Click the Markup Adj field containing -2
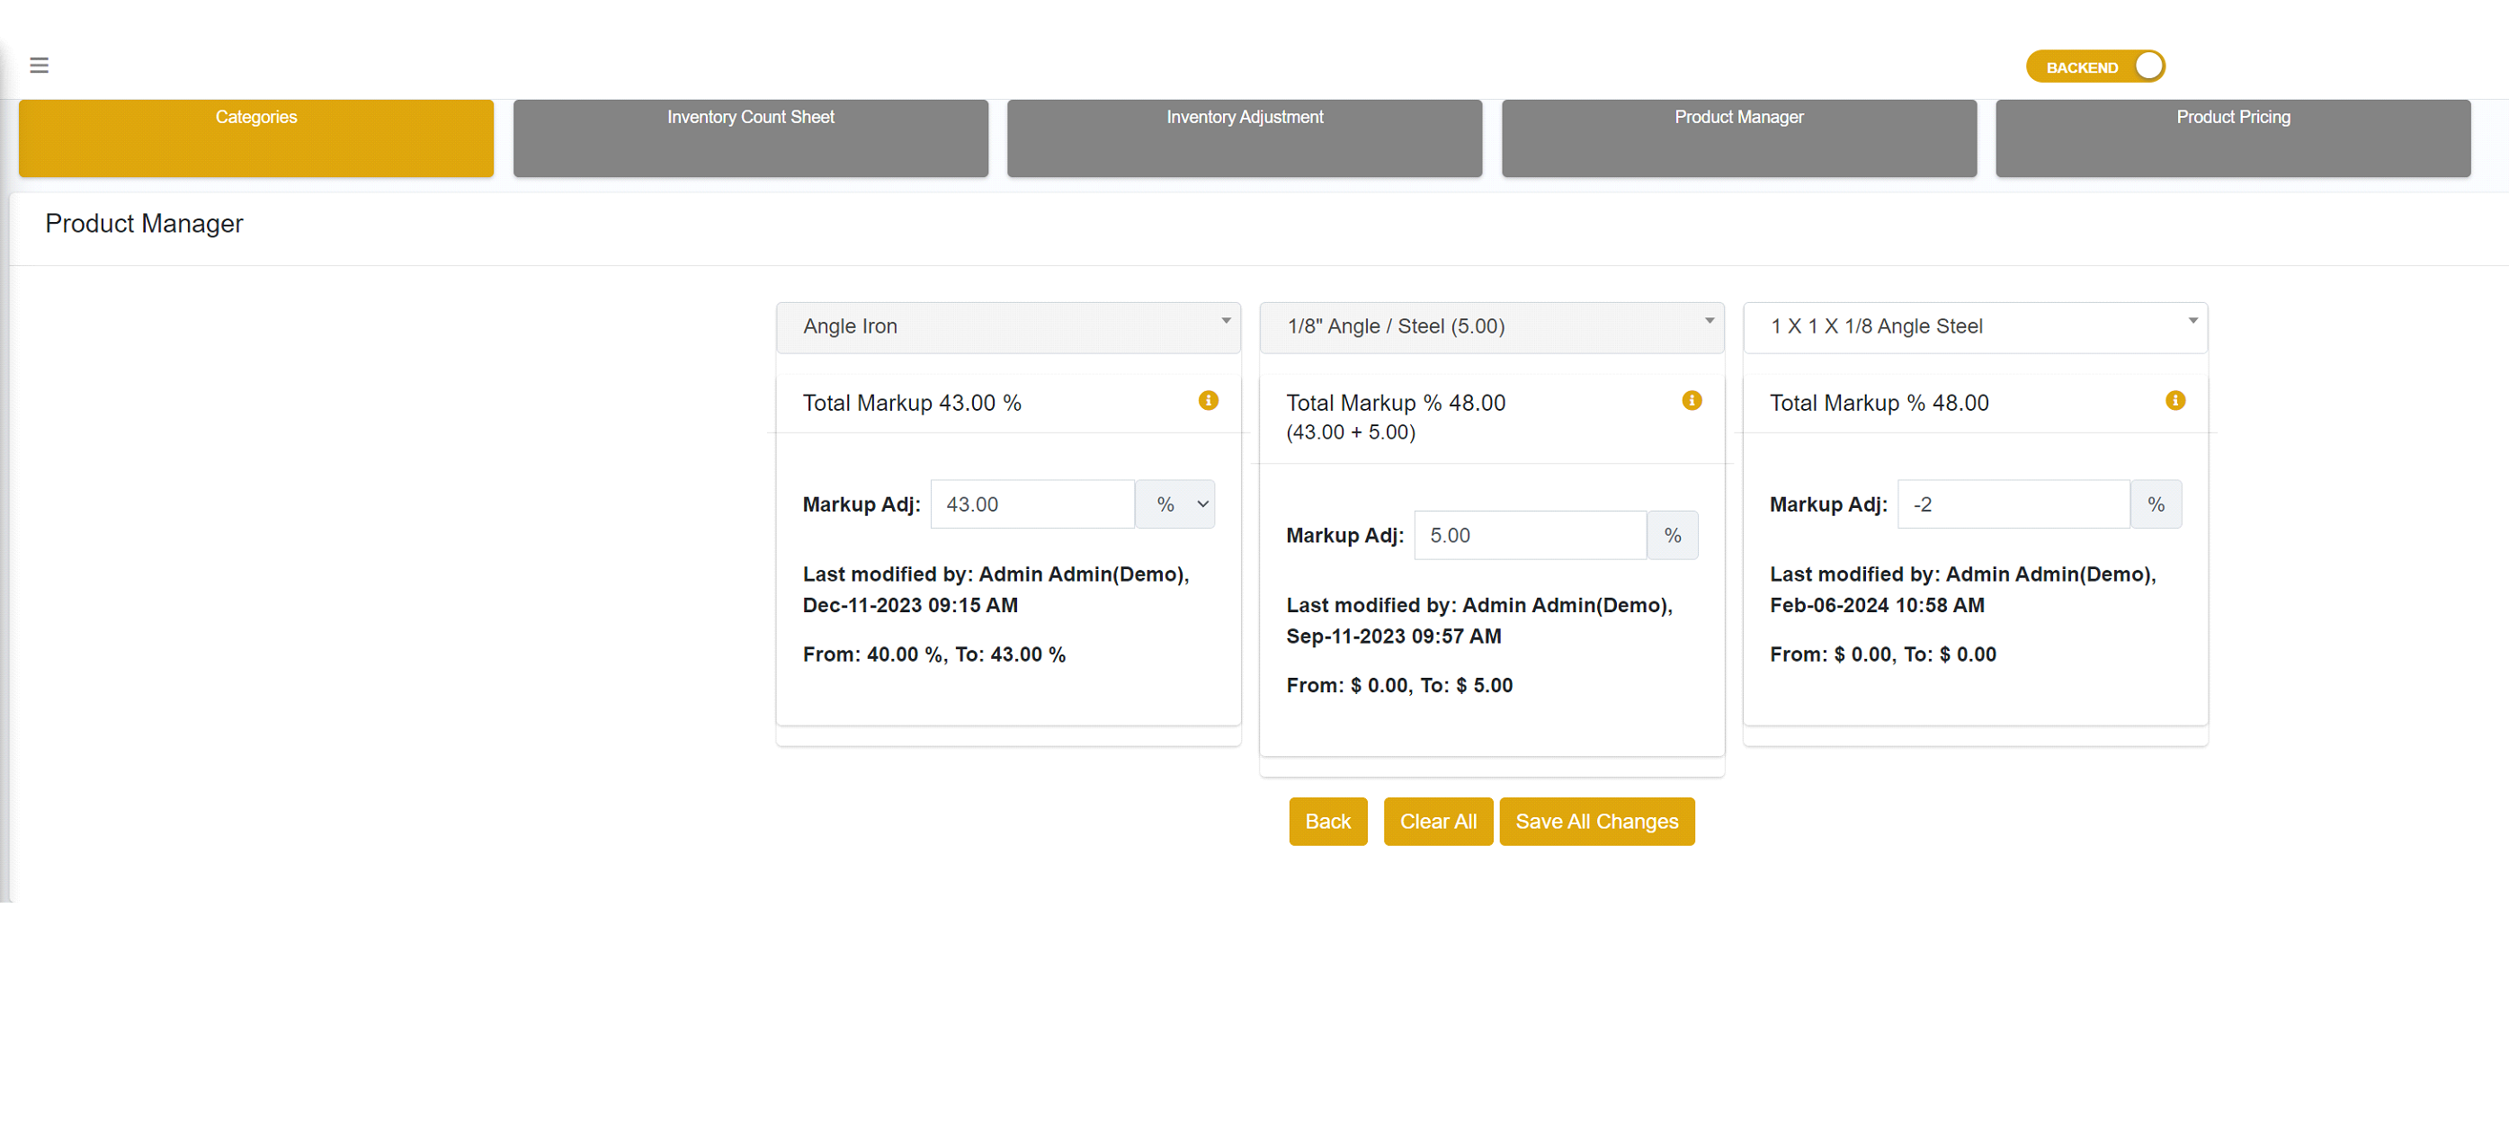The image size is (2509, 1139). [x=2013, y=504]
